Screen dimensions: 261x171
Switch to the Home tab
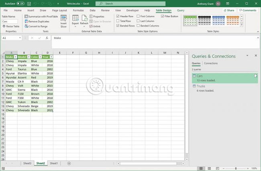tap(18, 10)
